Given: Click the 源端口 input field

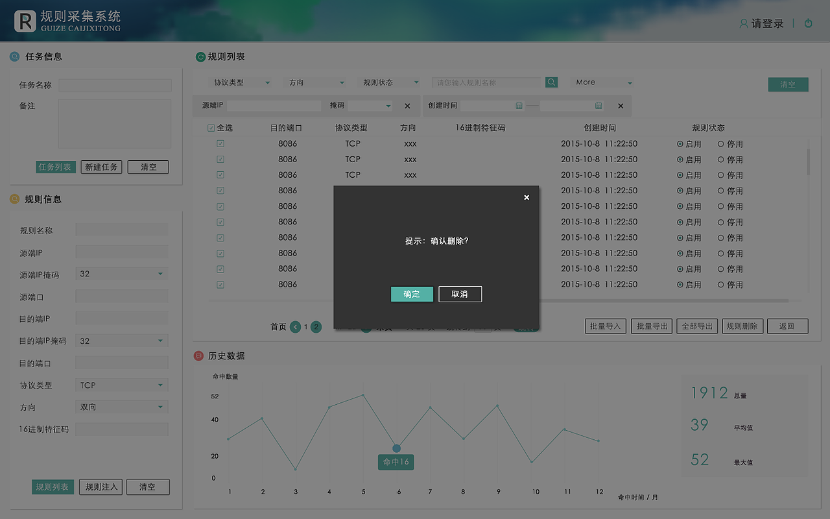Looking at the screenshot, I should click(122, 296).
